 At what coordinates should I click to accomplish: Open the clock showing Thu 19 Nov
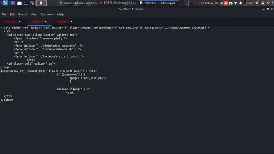[211, 3]
